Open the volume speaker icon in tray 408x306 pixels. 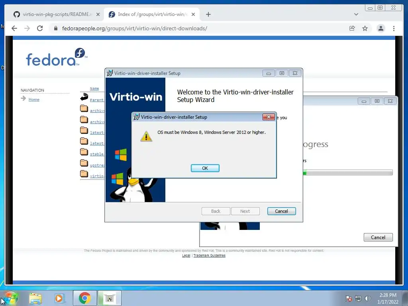368,298
